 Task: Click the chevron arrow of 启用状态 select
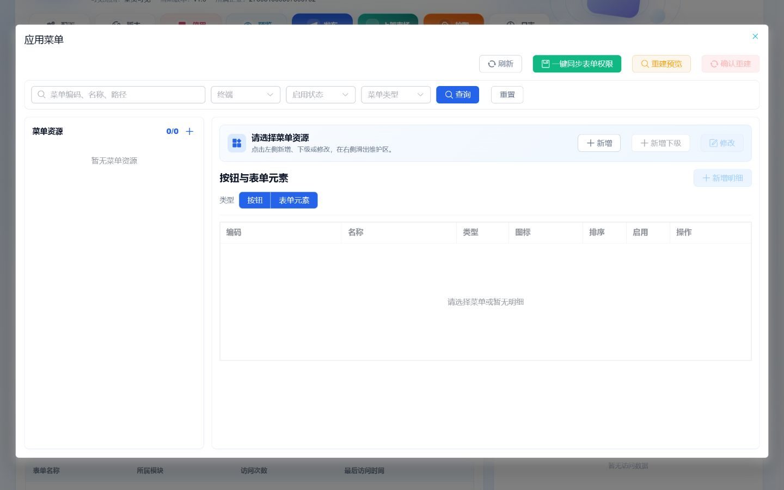pos(345,95)
